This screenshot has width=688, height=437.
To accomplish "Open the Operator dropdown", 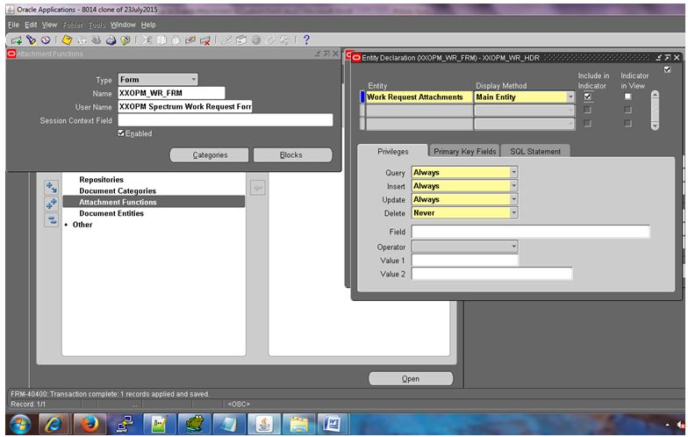I will (x=513, y=247).
